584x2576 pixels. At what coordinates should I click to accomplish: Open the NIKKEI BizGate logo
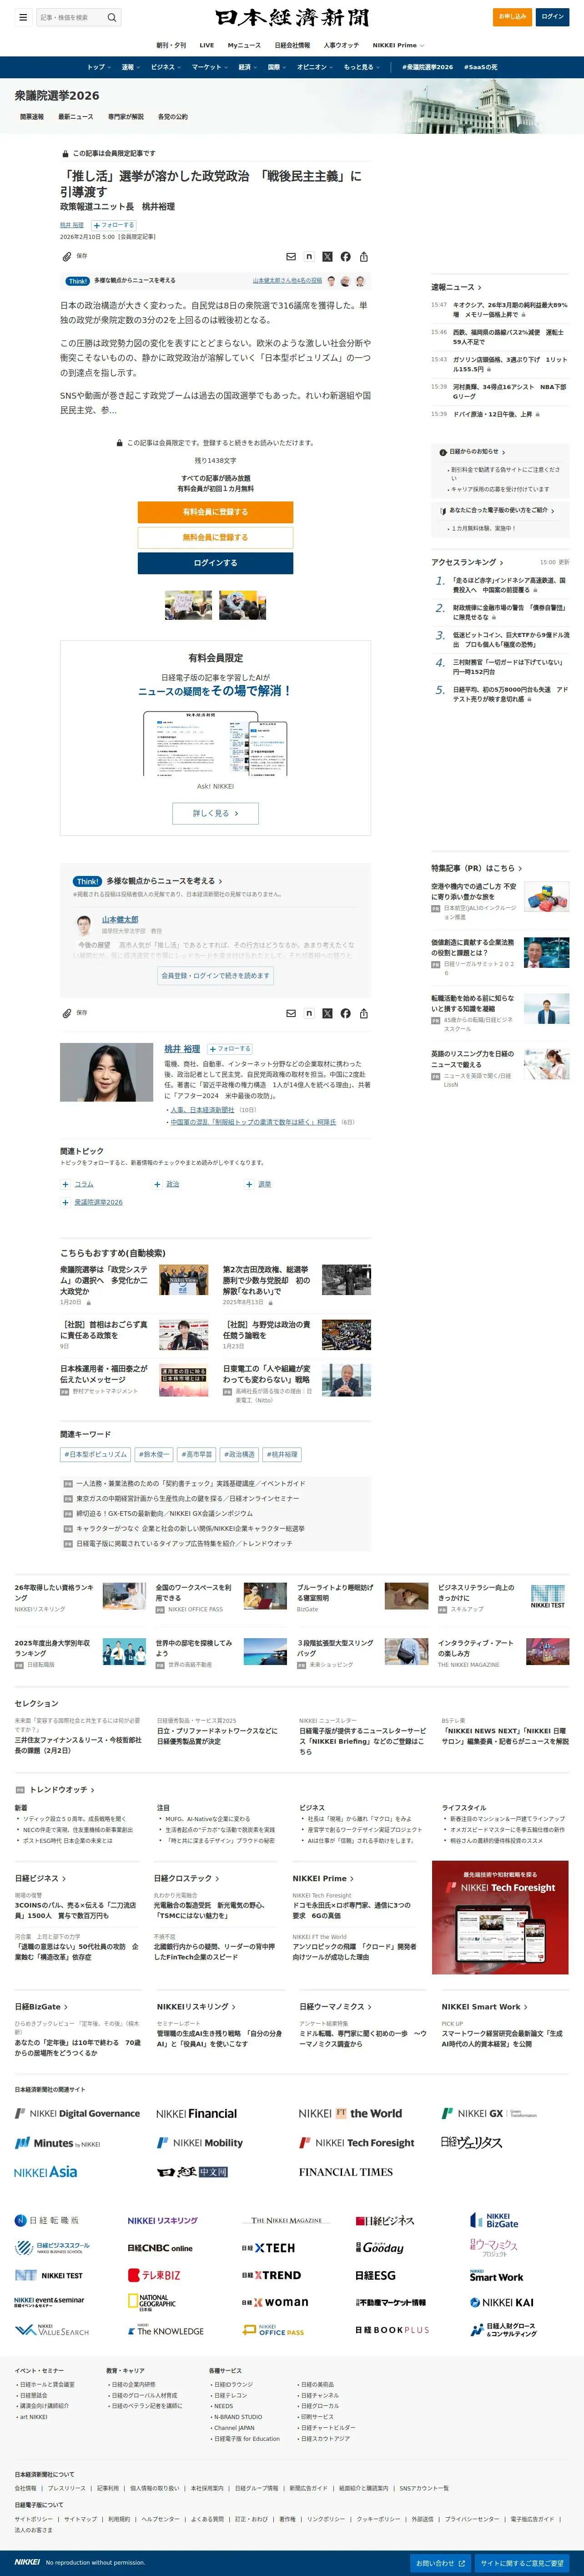[x=494, y=2220]
